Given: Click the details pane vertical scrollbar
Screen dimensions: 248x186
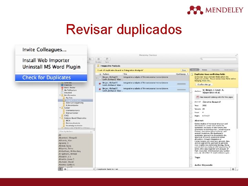Looking at the screenshot, I should coord(237,111).
